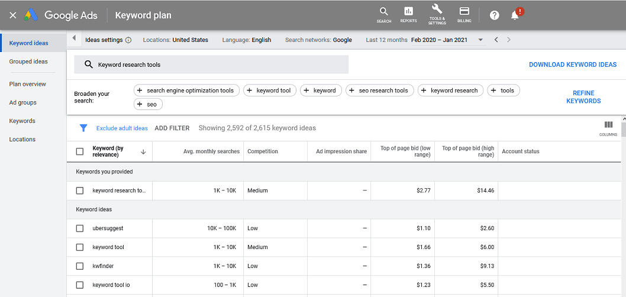
Task: Open the Billing card icon
Action: click(464, 15)
